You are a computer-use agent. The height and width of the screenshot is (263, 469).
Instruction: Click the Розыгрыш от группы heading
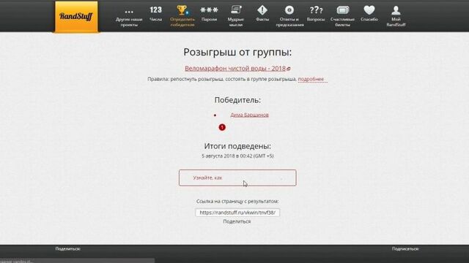237,52
